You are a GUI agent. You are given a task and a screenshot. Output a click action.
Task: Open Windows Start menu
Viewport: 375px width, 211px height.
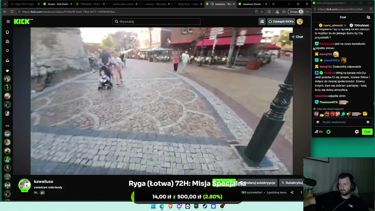tap(153, 206)
